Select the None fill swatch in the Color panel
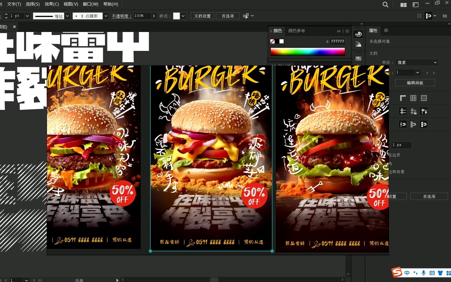 point(272,41)
